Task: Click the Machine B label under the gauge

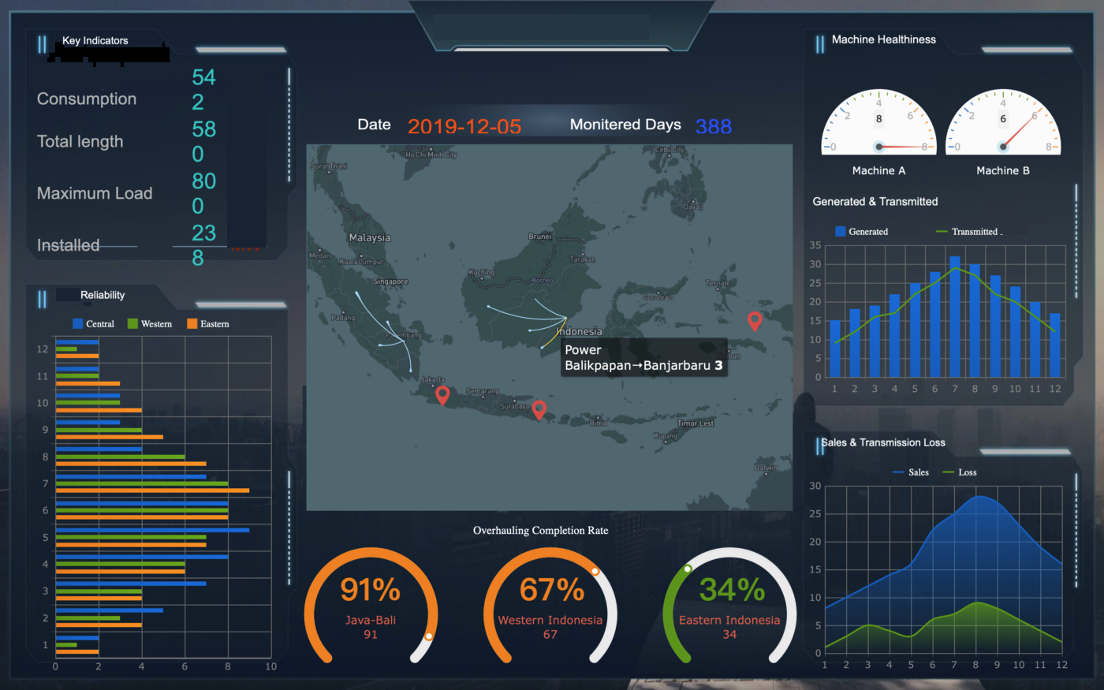Action: tap(1003, 170)
